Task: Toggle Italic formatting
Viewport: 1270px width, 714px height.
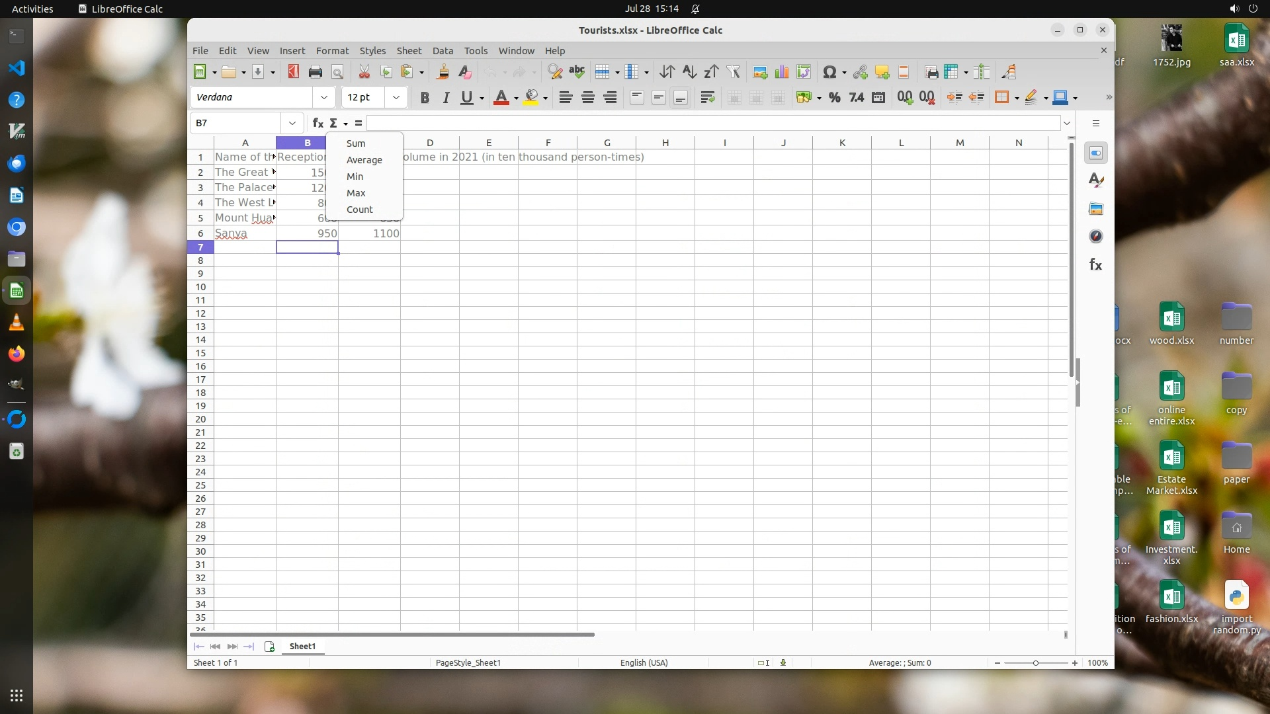Action: [x=446, y=98]
